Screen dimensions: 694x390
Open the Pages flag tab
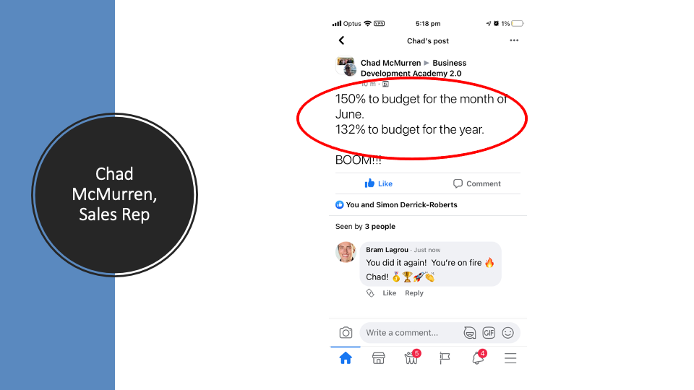pos(445,357)
